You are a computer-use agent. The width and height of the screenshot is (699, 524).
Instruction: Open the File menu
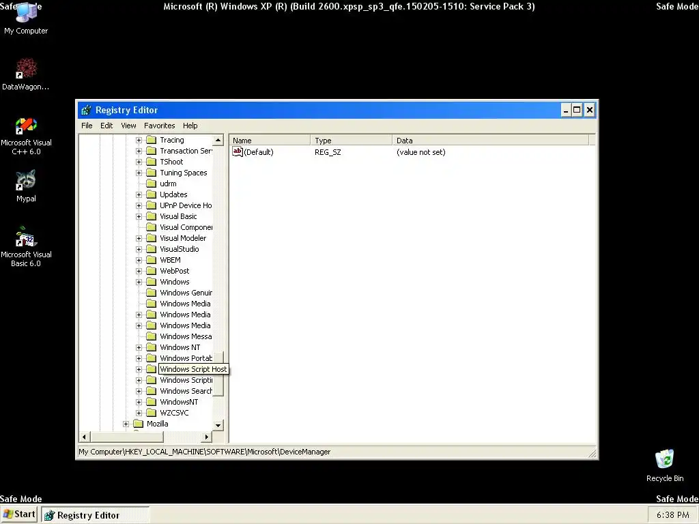(87, 126)
